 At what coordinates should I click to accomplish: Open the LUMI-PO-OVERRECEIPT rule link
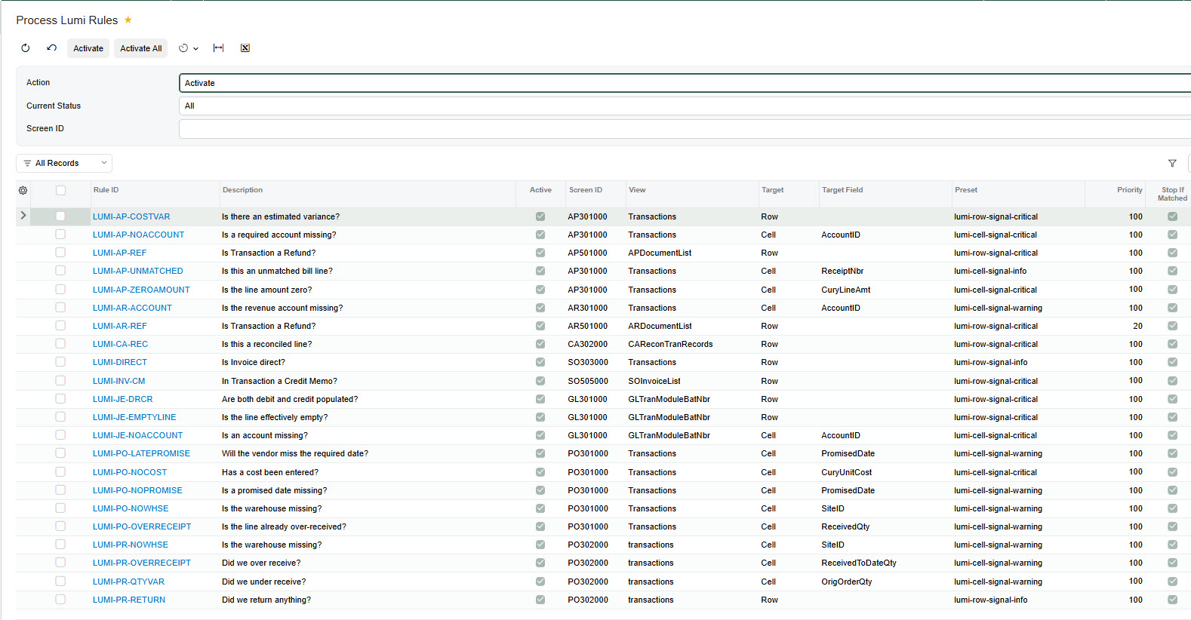pos(142,526)
